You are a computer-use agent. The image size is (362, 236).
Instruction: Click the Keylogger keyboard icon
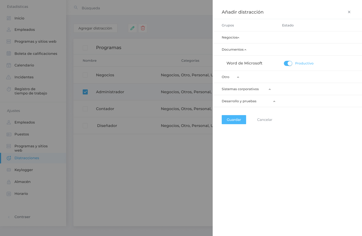tap(9, 170)
